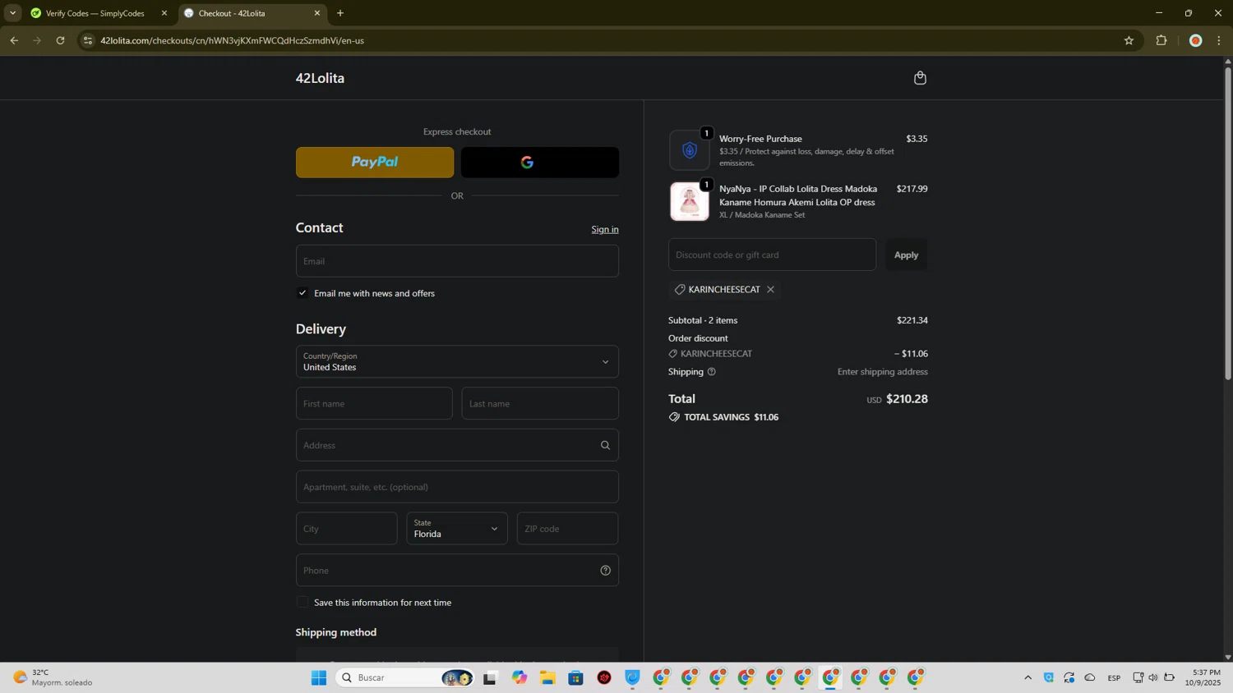The width and height of the screenshot is (1233, 693).
Task: Uncheck Email me with news and offers
Action: click(x=302, y=293)
